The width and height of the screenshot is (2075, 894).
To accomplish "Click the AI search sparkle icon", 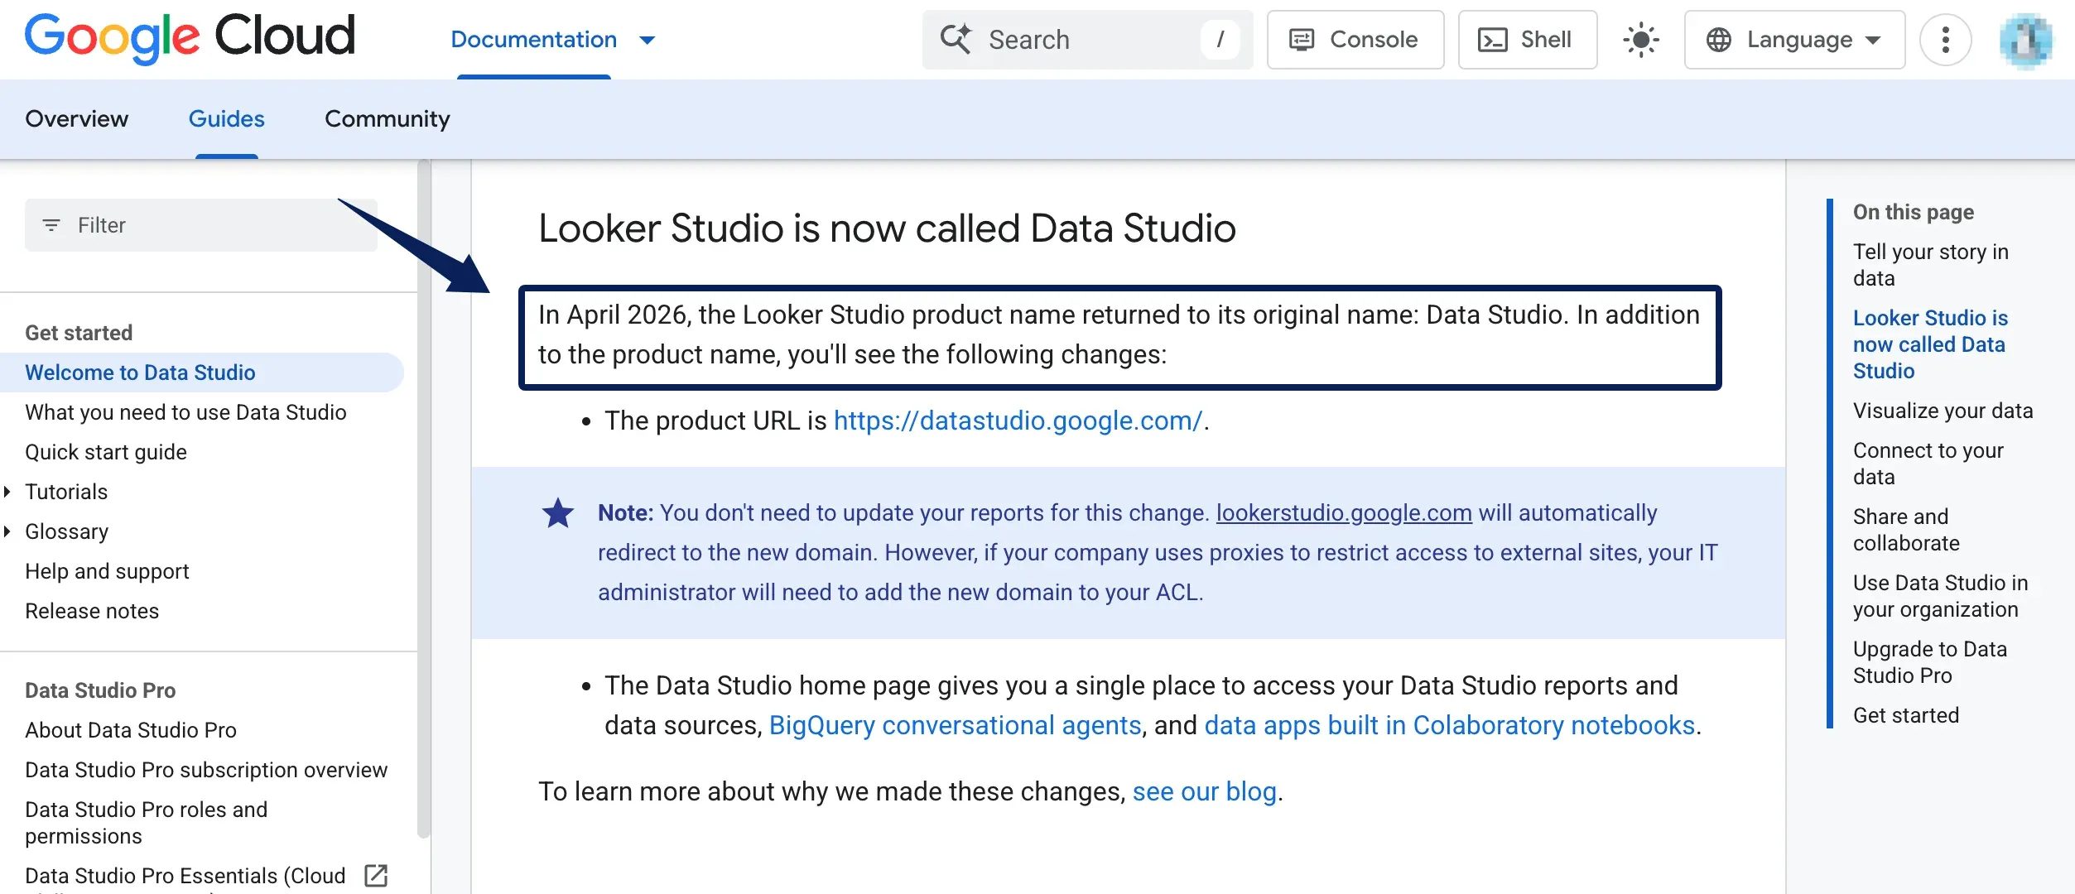I will click(956, 39).
